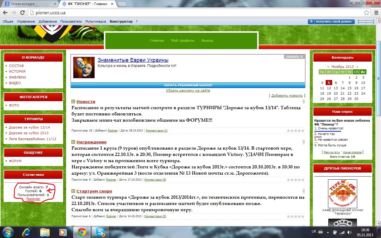Open Windows Media Player from the taskbar
381x238 pixels.
click(x=63, y=232)
